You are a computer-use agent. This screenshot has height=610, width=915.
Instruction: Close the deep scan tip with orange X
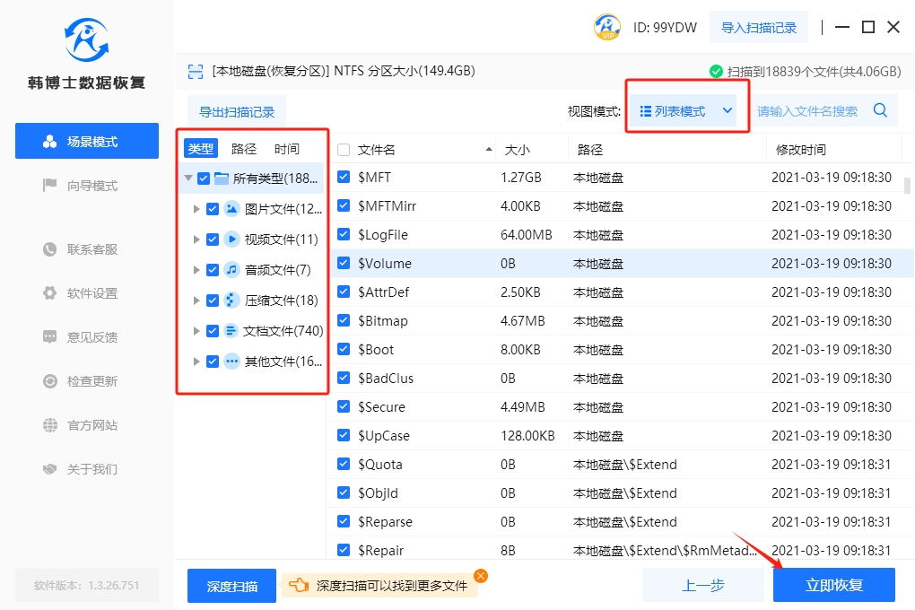point(481,576)
